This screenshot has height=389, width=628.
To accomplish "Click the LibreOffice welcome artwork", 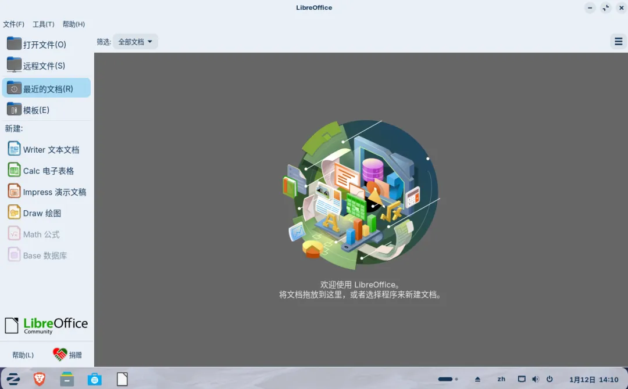I will click(361, 195).
